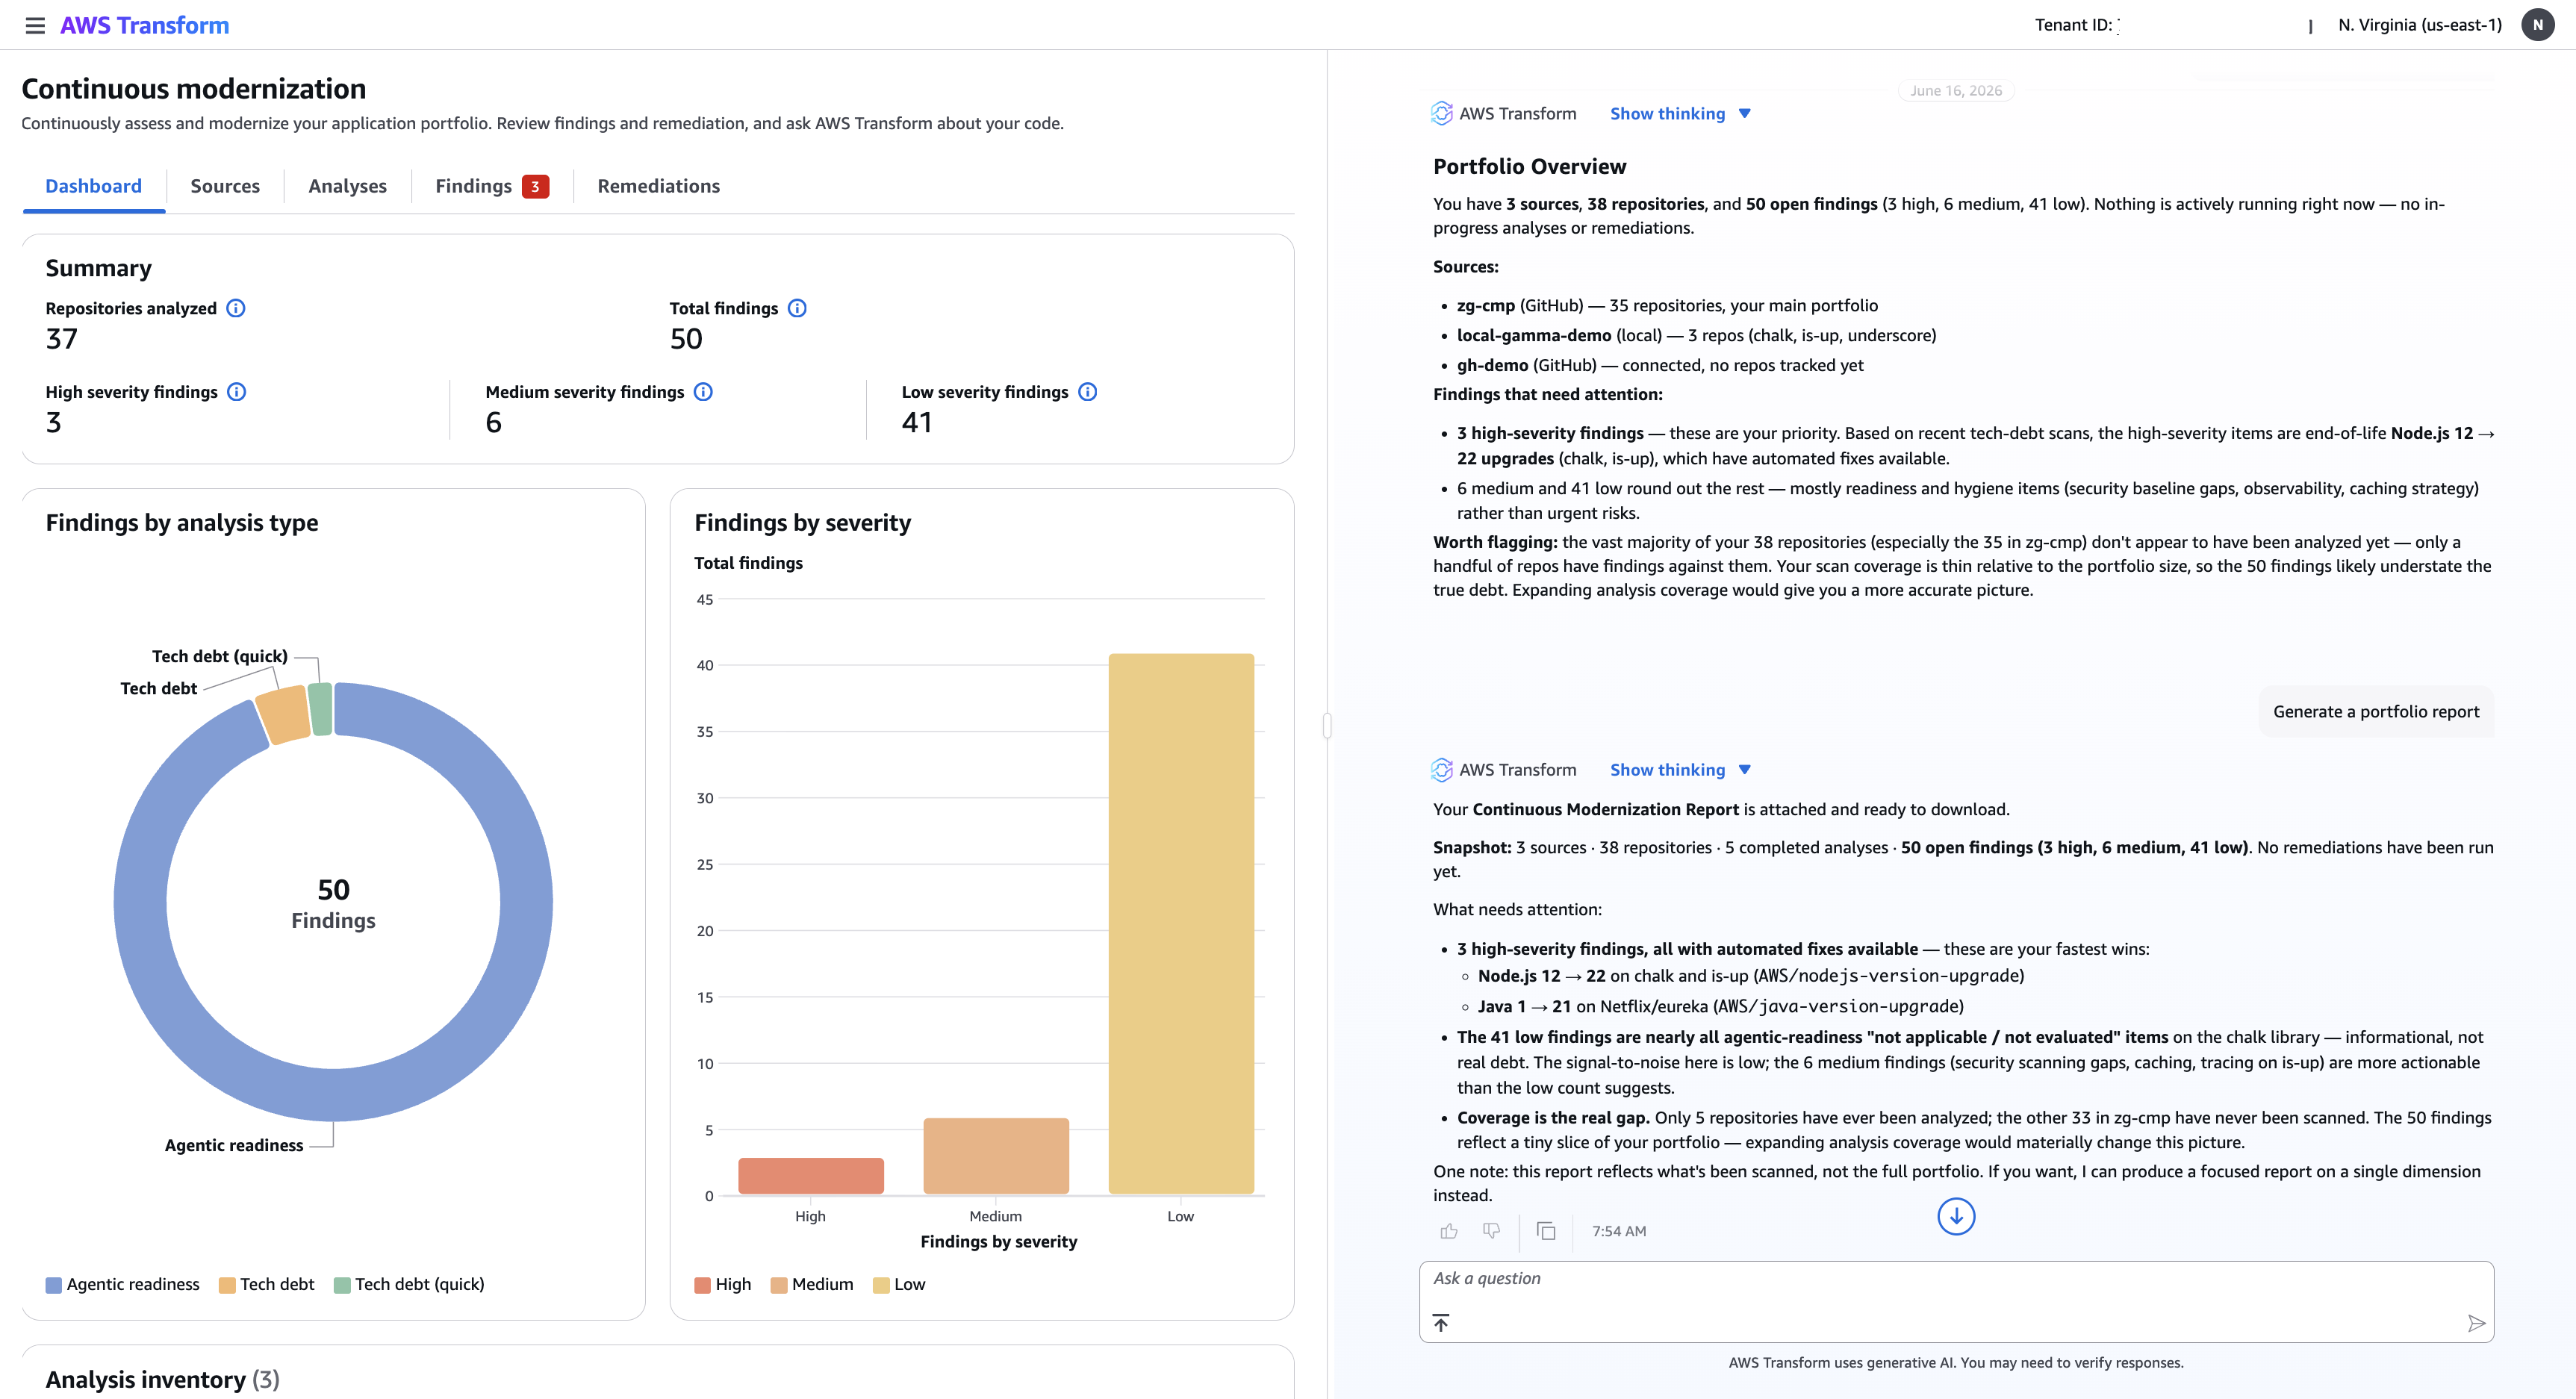
Task: Click the upload attachment icon in chat box
Action: 1441,1323
